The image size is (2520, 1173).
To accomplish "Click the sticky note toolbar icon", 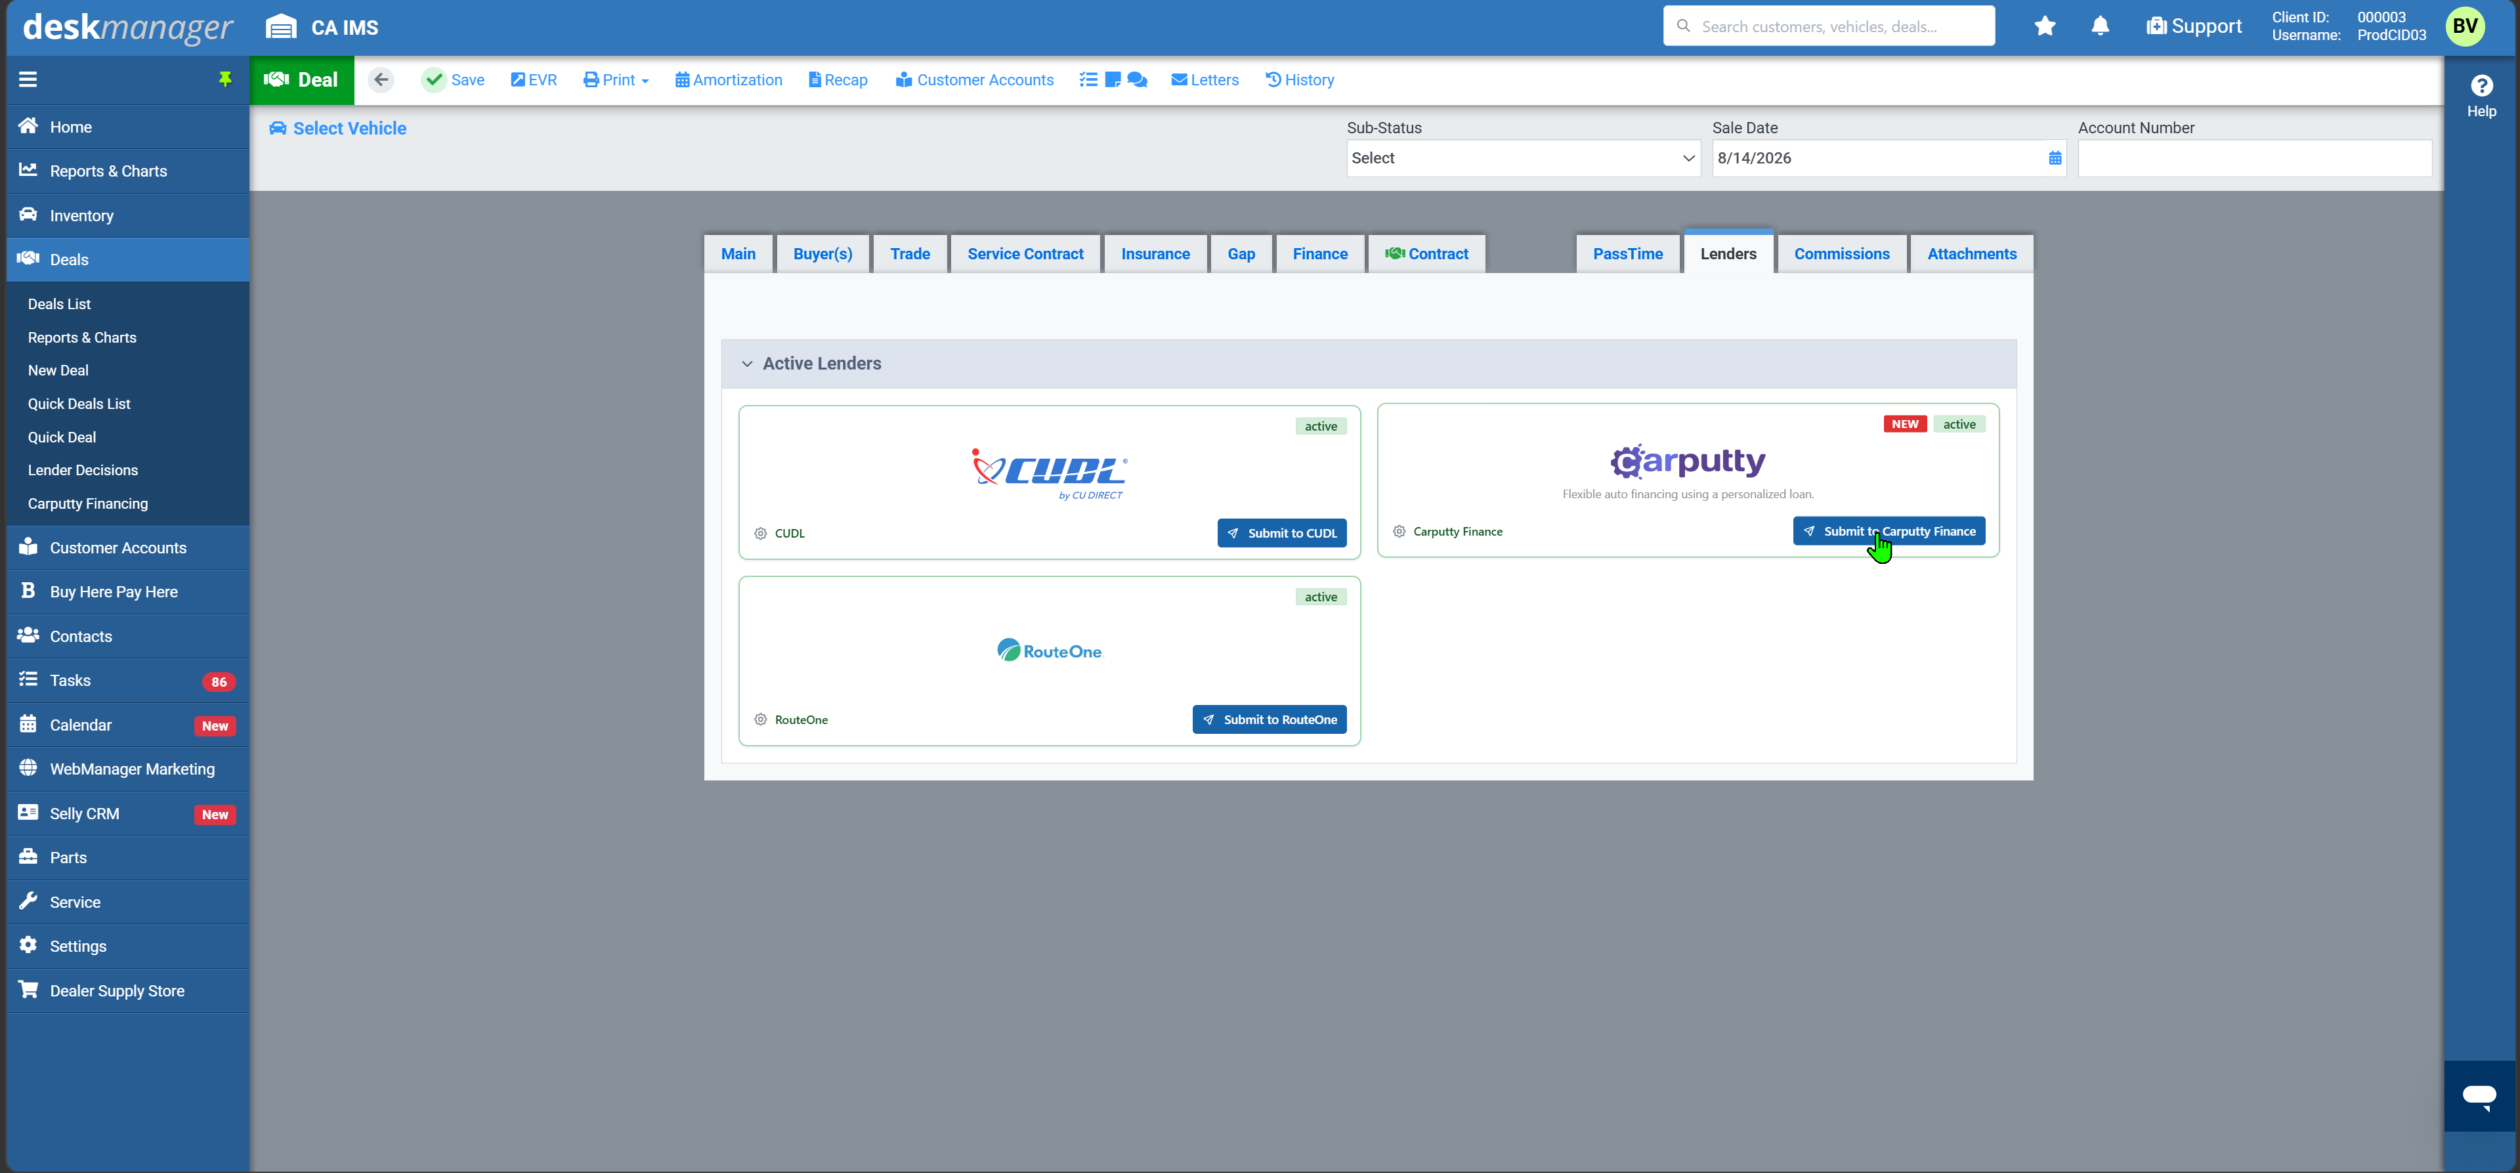I will coord(1112,80).
